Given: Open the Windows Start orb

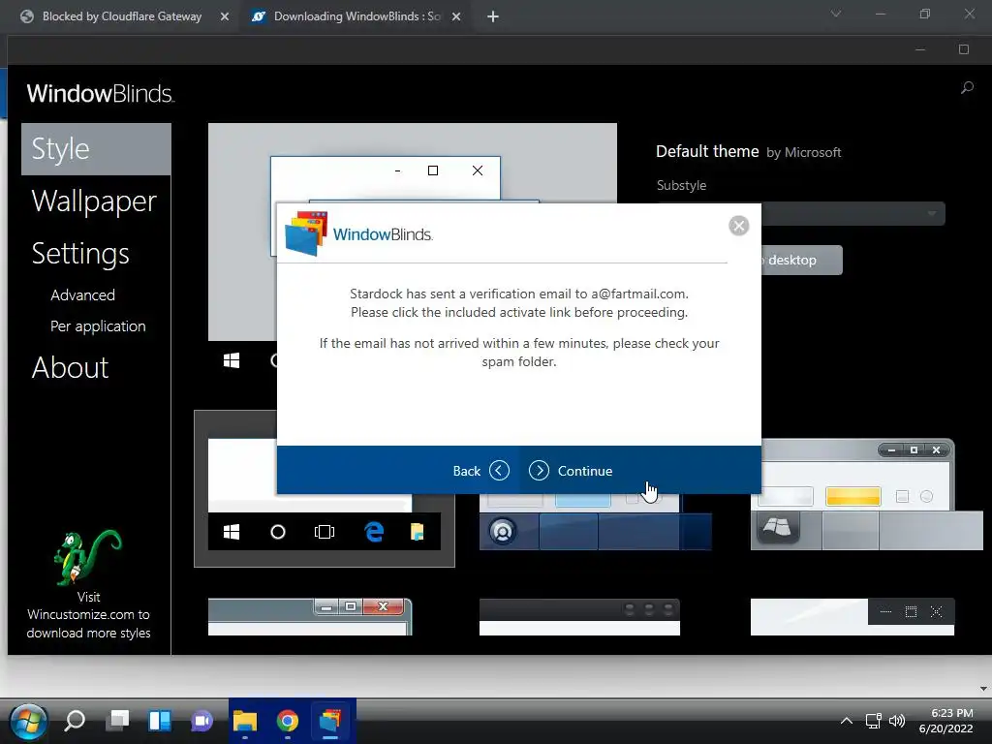Looking at the screenshot, I should (28, 721).
